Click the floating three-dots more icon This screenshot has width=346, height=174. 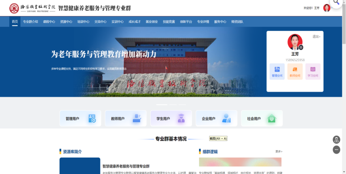click(x=336, y=150)
